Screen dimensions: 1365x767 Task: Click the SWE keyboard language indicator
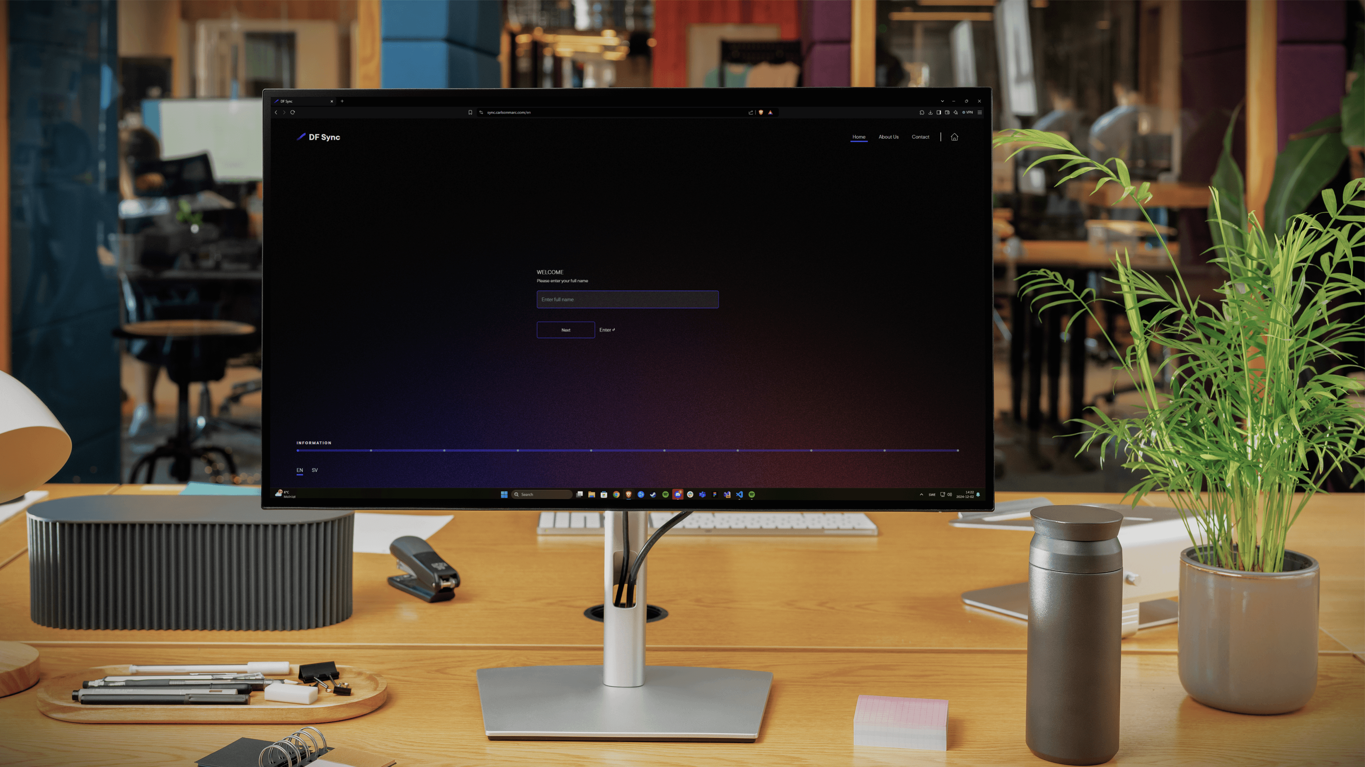pyautogui.click(x=932, y=495)
